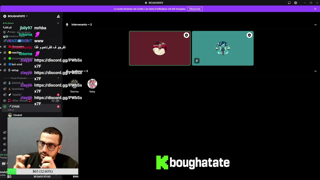
Task: Click the speaker icon beside After Stream
Action: (5, 101)
